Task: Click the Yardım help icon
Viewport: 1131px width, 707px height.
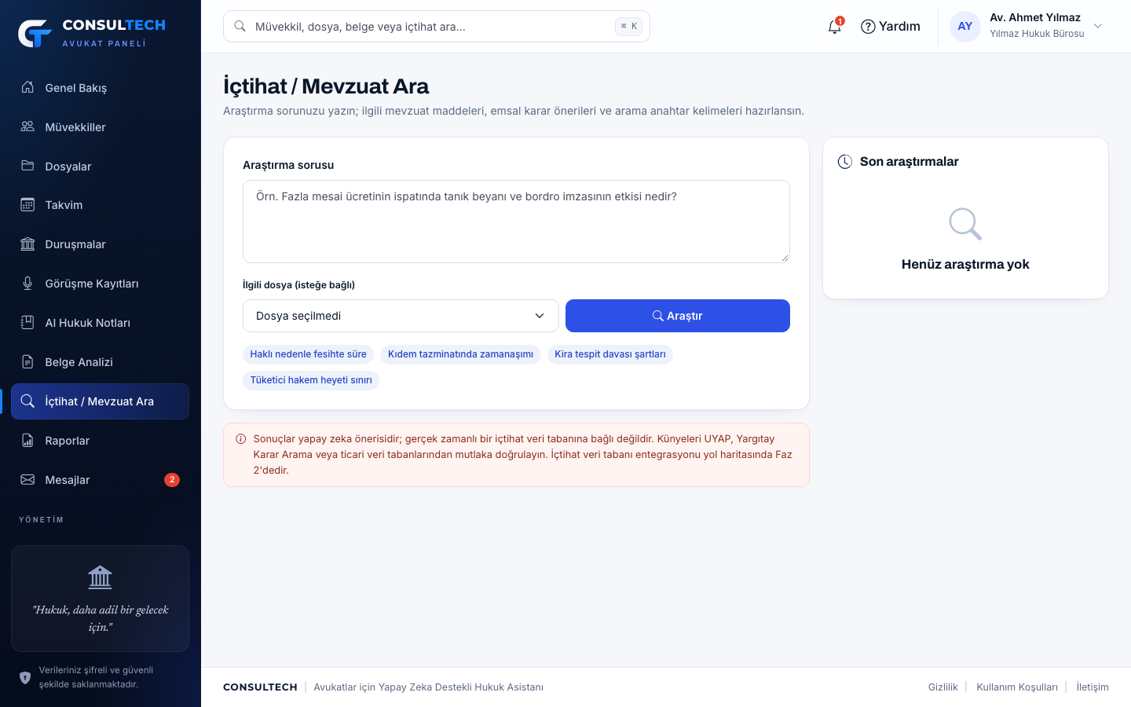Action: click(868, 27)
